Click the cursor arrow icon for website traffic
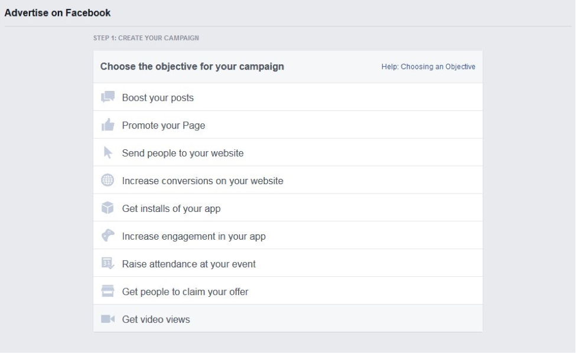Screen dimensions: 576x353 pos(108,153)
